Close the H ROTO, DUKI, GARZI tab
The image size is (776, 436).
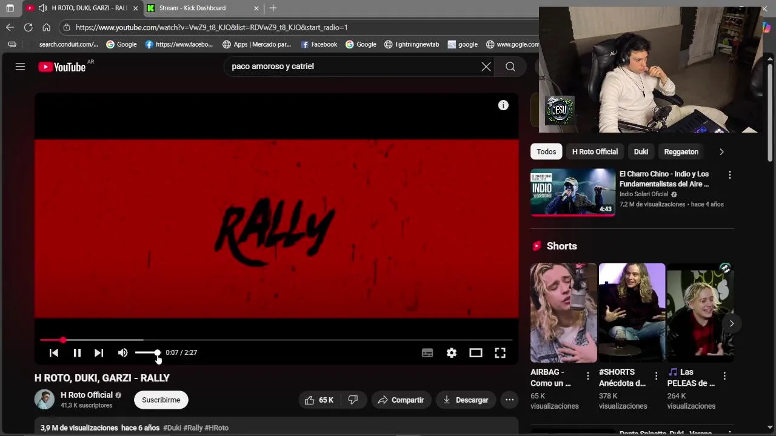point(135,8)
